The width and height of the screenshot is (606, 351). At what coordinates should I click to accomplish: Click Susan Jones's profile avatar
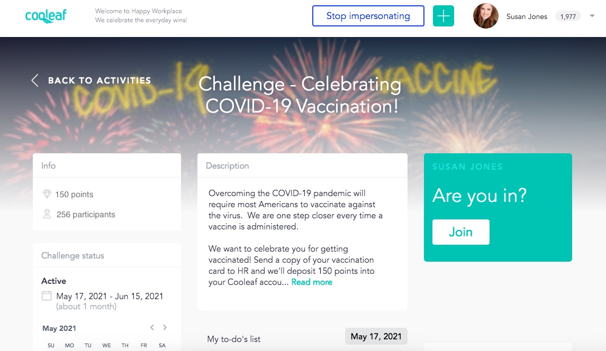pyautogui.click(x=485, y=16)
